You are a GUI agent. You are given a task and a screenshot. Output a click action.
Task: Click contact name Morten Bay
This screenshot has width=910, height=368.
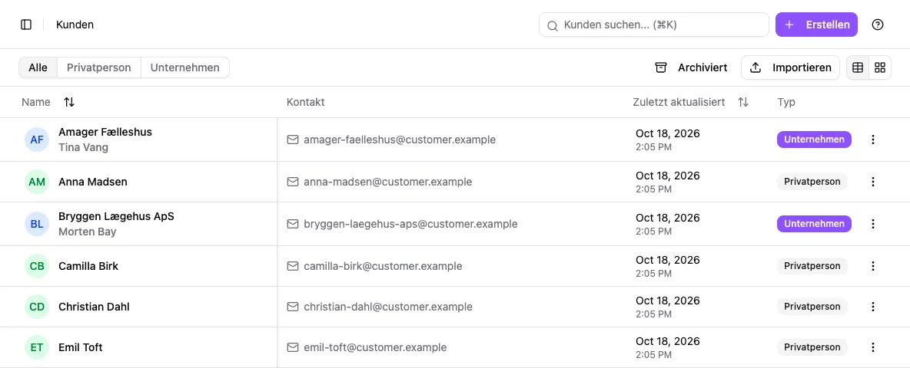pyautogui.click(x=87, y=232)
